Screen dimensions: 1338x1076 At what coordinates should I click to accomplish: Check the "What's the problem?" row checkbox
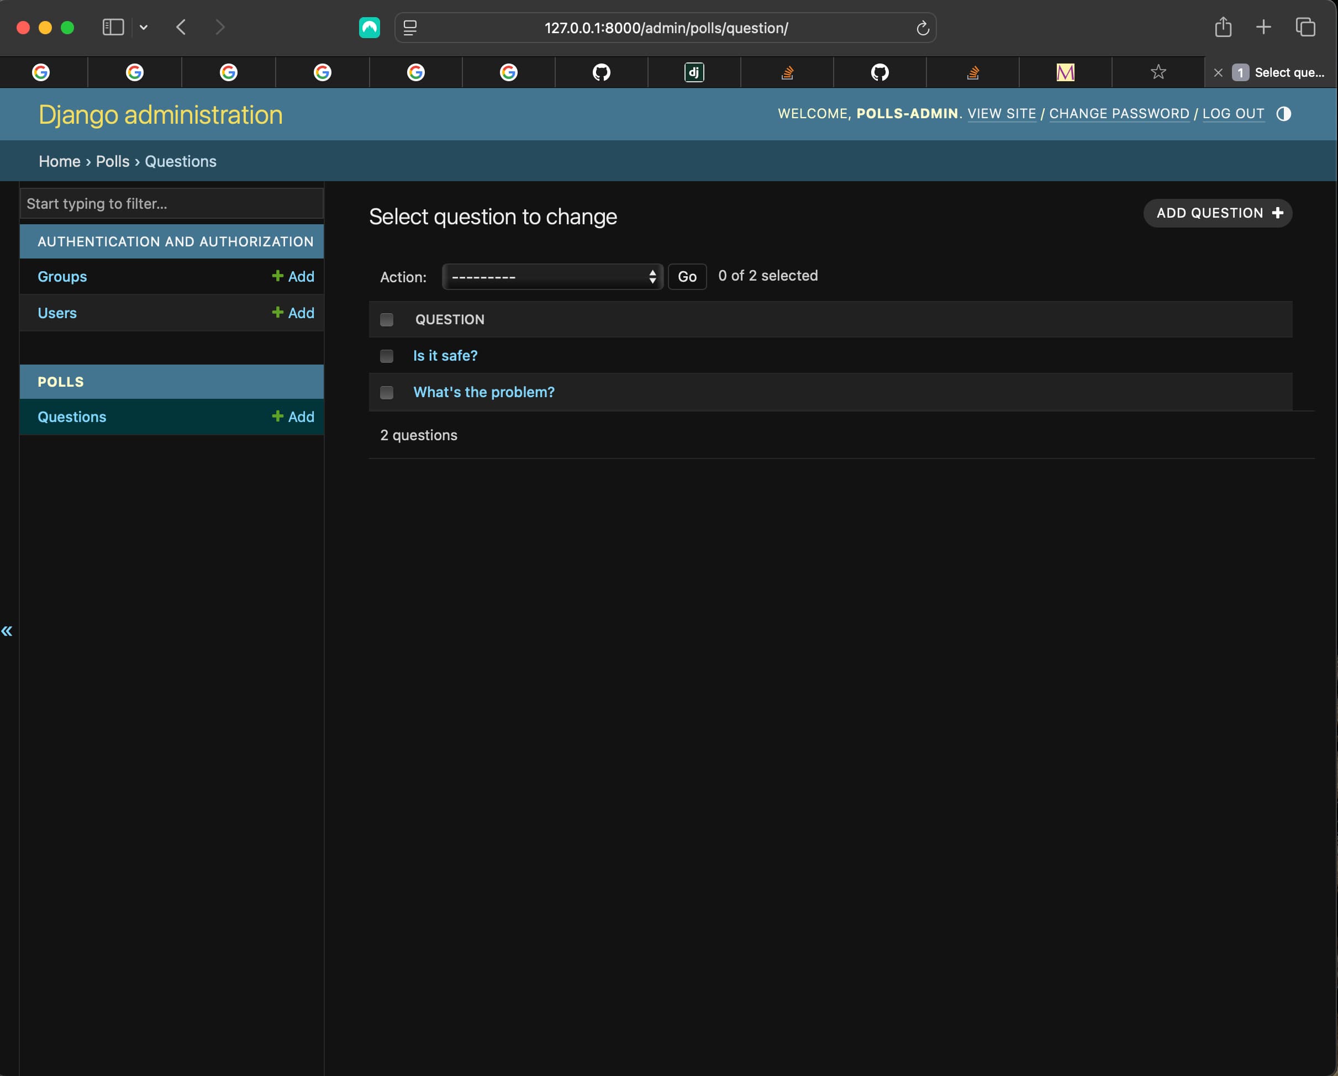click(x=387, y=393)
